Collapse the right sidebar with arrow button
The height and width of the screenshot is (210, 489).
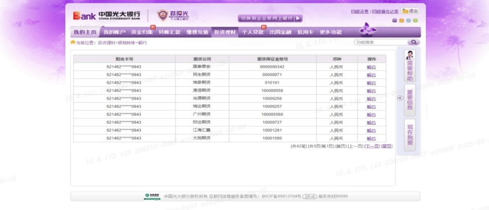tap(400, 98)
